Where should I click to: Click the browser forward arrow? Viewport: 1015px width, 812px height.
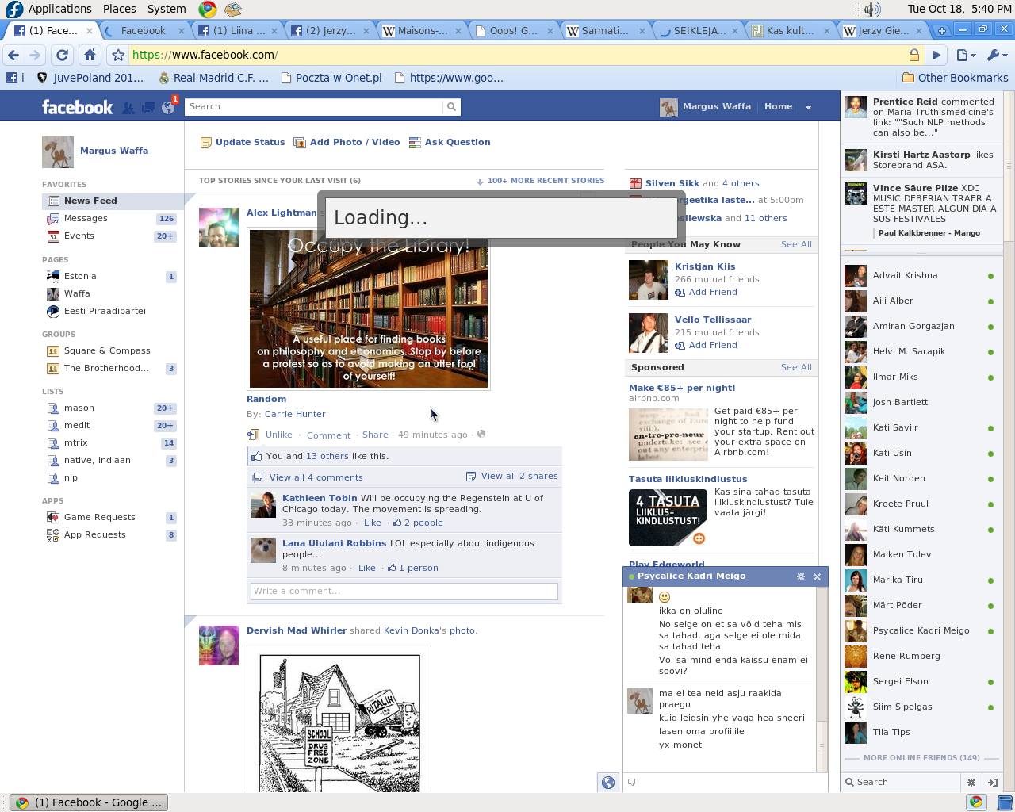click(35, 55)
